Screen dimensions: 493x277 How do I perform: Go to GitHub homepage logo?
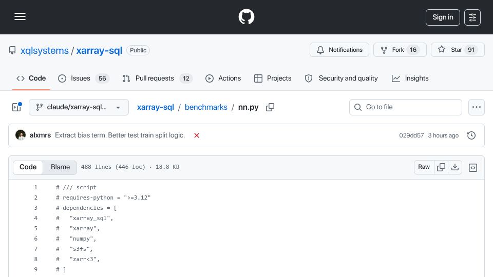tap(246, 16)
